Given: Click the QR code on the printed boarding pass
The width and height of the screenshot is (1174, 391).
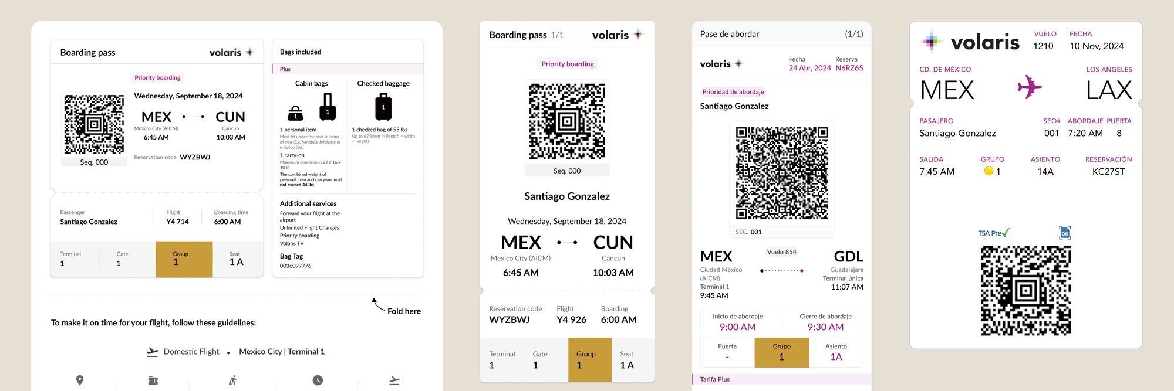Looking at the screenshot, I should click(94, 124).
